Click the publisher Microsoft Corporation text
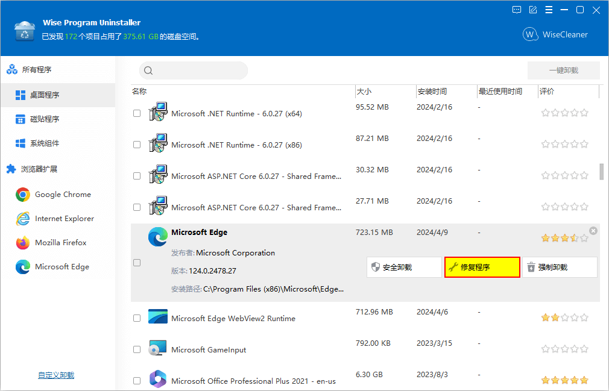The image size is (609, 391). (x=235, y=253)
